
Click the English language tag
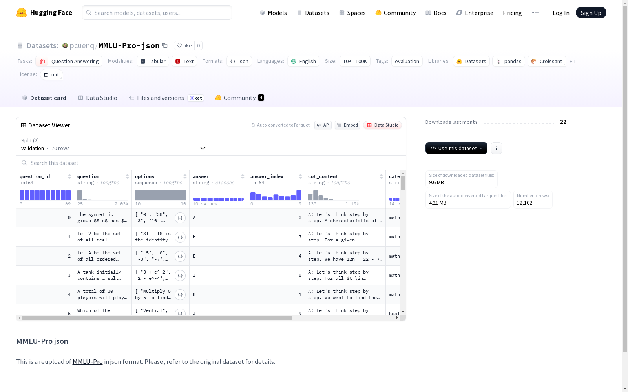click(x=303, y=61)
